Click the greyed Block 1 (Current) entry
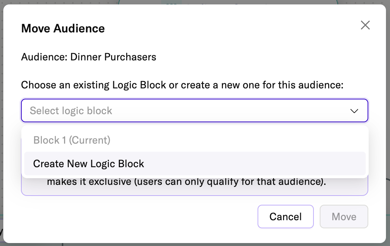The height and width of the screenshot is (246, 390). 72,140
